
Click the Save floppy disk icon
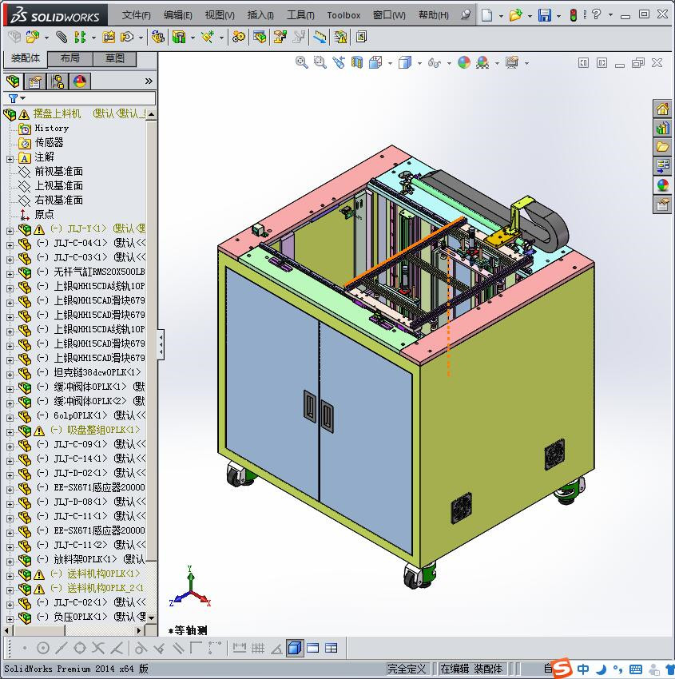tap(545, 15)
